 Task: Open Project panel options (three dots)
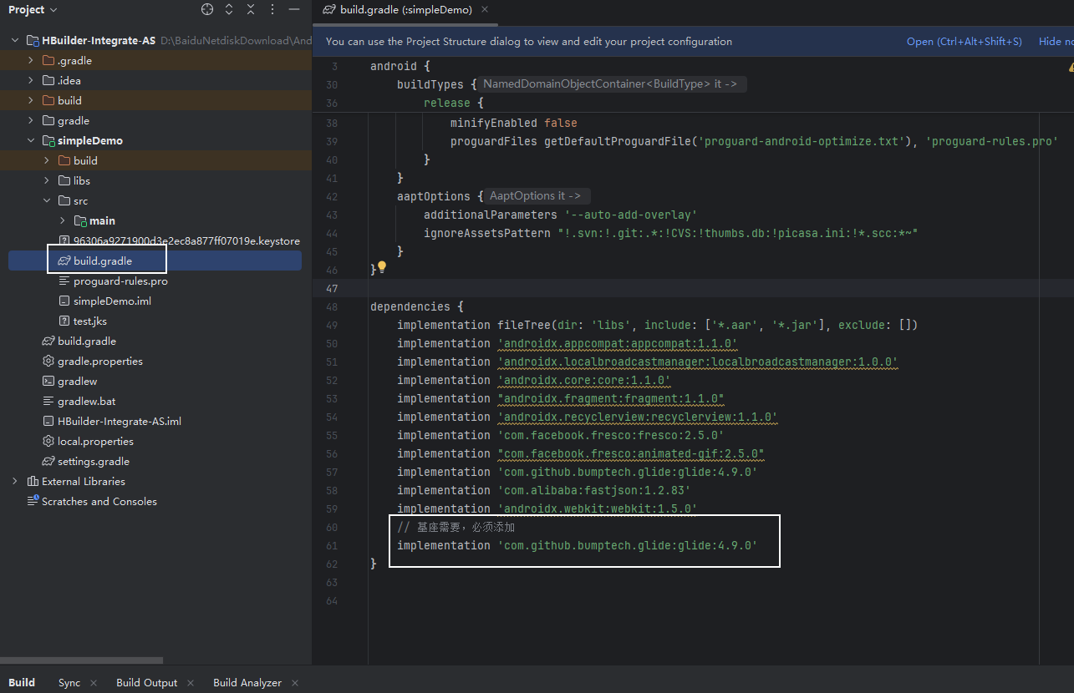272,9
